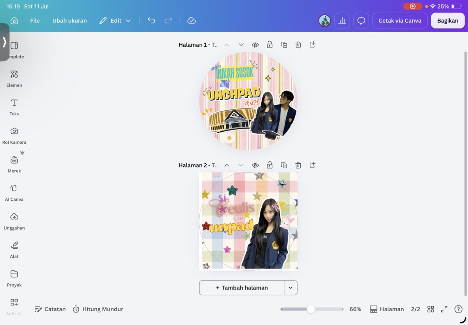The height and width of the screenshot is (325, 468).
Task: Add page after Halaman 2
Action: (312, 165)
